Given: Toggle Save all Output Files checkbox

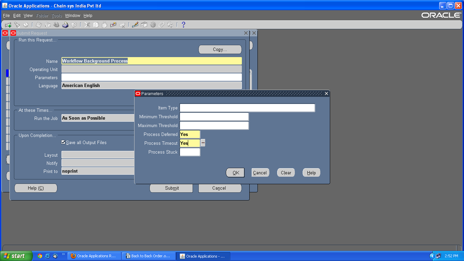Looking at the screenshot, I should tap(63, 142).
